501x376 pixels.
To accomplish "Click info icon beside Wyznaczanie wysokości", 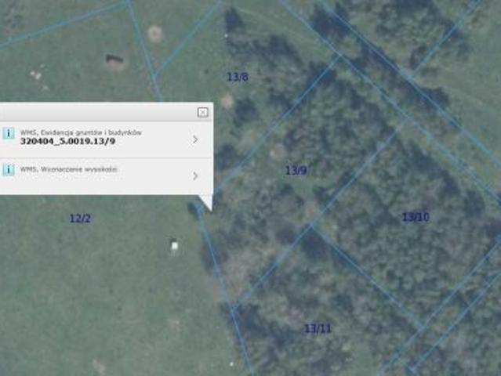I will [x=8, y=169].
